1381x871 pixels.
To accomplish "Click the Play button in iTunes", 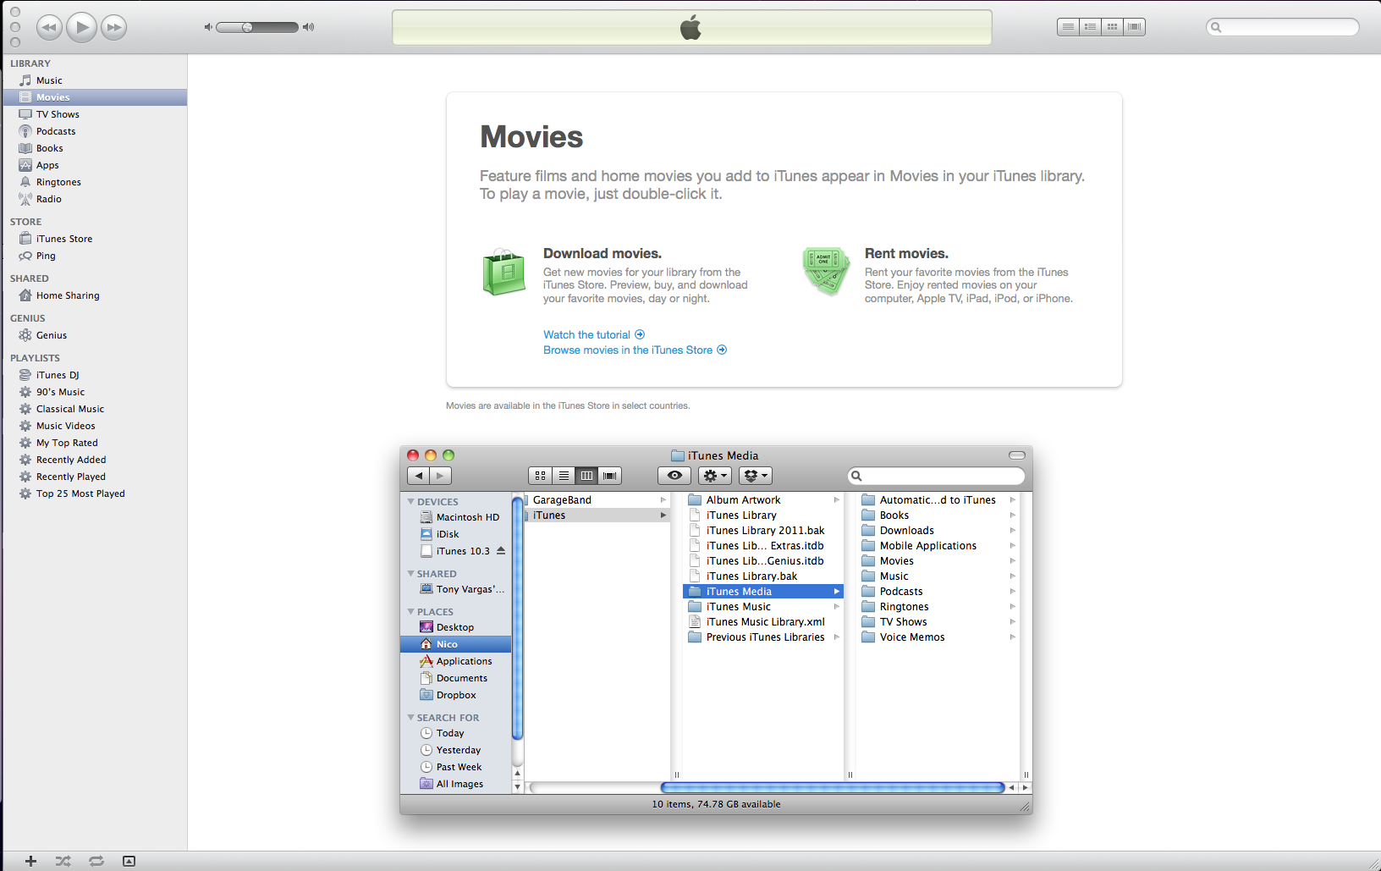I will pyautogui.click(x=81, y=28).
